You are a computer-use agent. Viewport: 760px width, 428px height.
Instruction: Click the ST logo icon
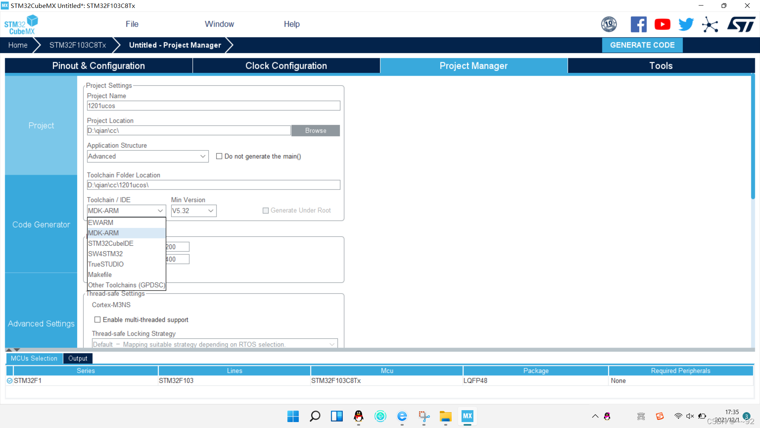tap(741, 25)
